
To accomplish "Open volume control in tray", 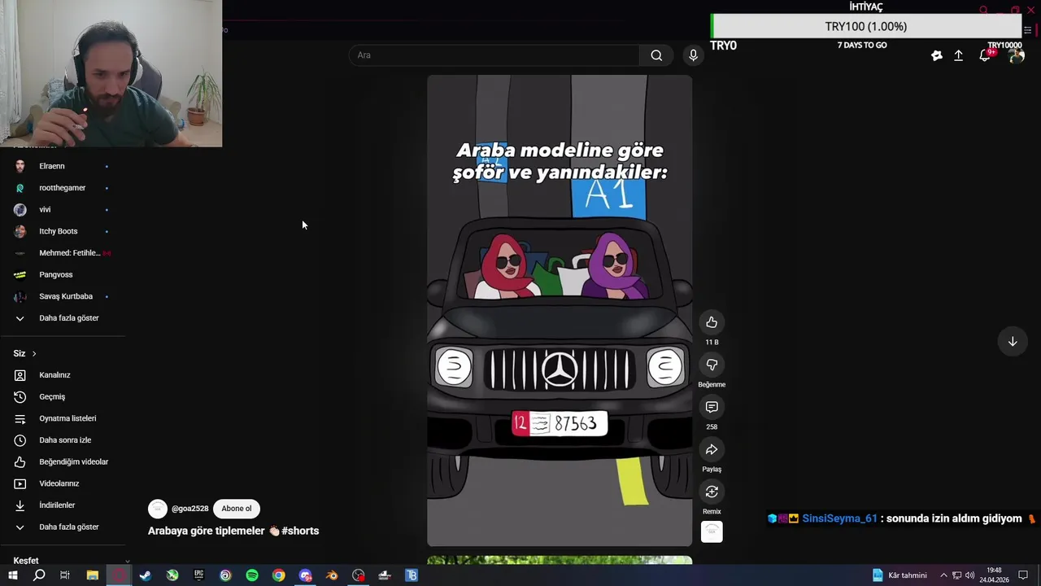I will tap(969, 575).
